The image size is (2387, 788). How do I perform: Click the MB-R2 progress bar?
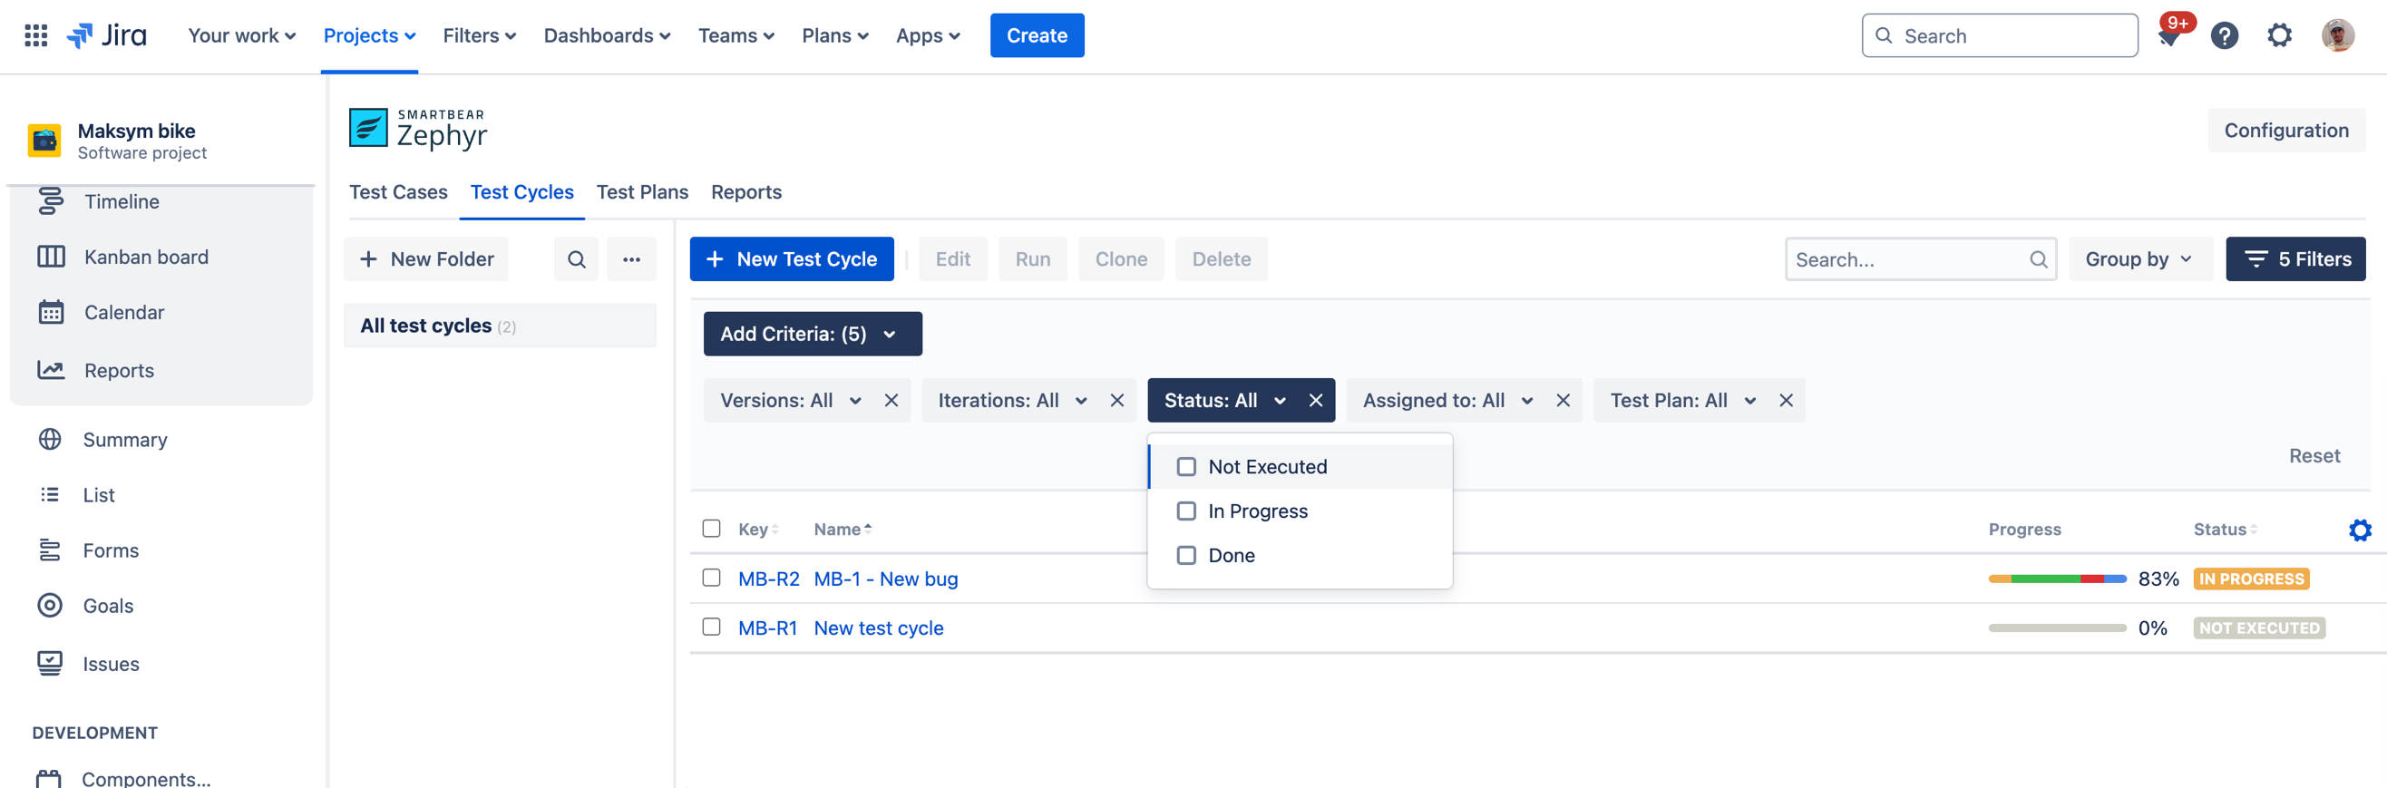click(x=2056, y=579)
